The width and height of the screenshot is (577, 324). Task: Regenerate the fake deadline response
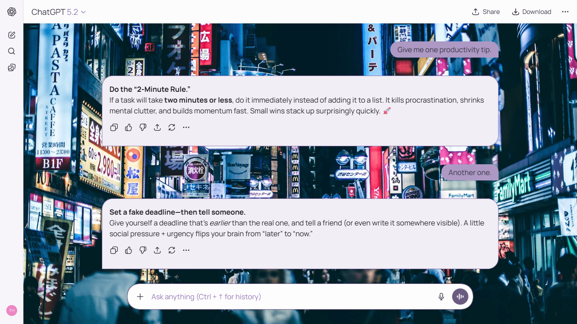click(x=171, y=250)
